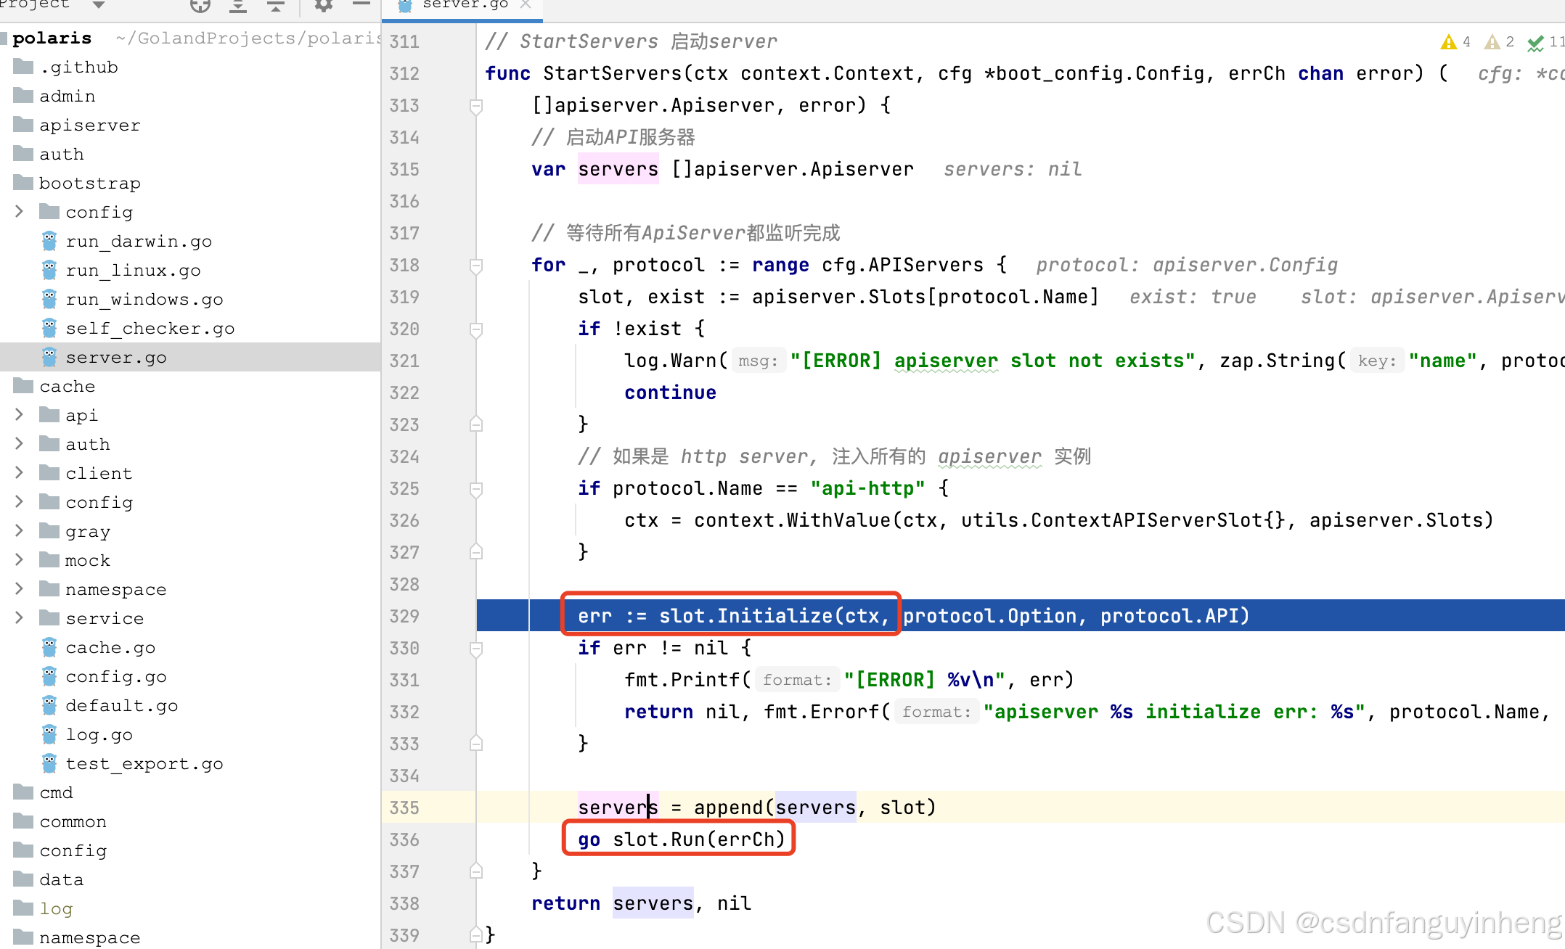The width and height of the screenshot is (1565, 949).
Task: Expand the namespace folder under cache
Action: click(20, 589)
